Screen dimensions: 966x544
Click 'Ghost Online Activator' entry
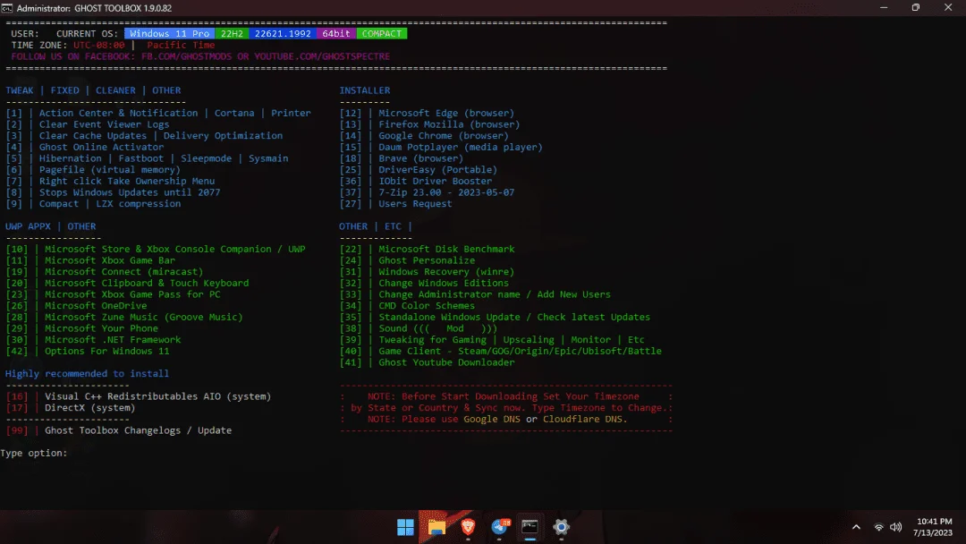[85, 147]
